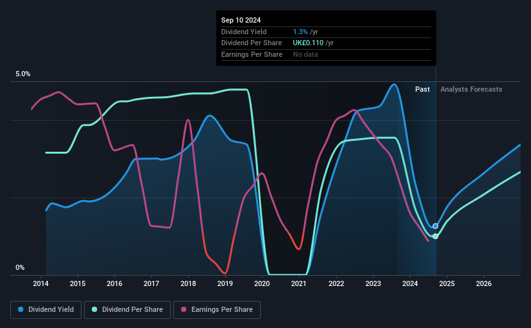Click the blue Dividend Yield data point marker
531x328 pixels.
point(435,226)
